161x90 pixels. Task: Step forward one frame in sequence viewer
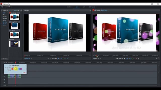click(123, 58)
